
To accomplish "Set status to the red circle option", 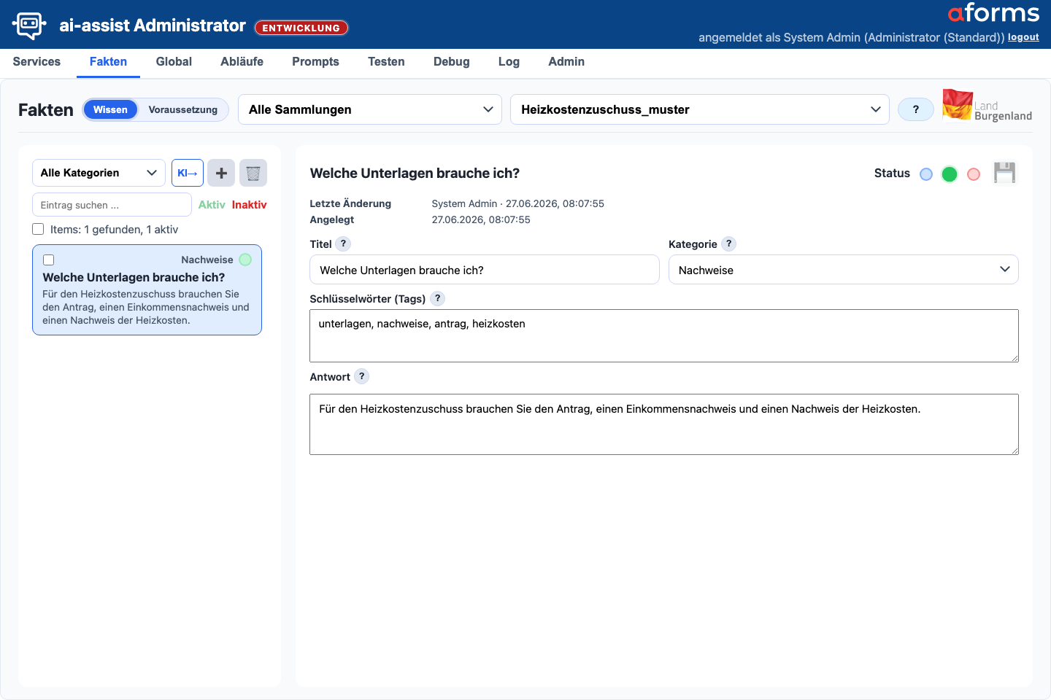I will coord(974,174).
